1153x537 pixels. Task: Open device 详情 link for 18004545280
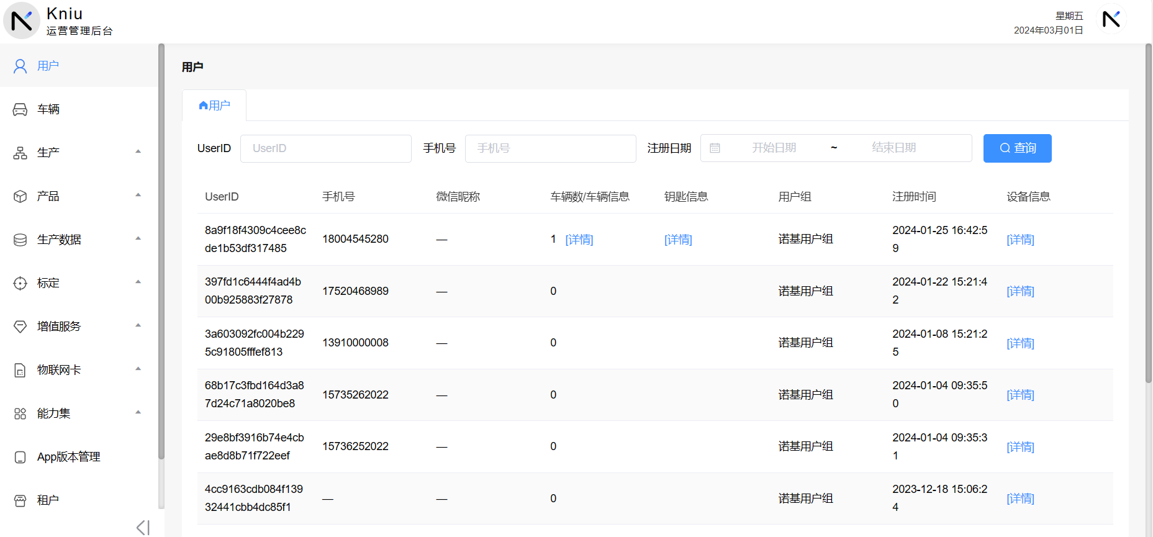(x=1020, y=240)
